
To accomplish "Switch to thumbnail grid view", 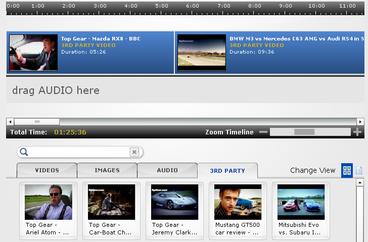I will pyautogui.click(x=347, y=170).
